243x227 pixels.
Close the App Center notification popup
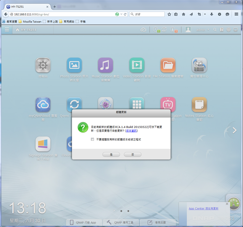227,204
